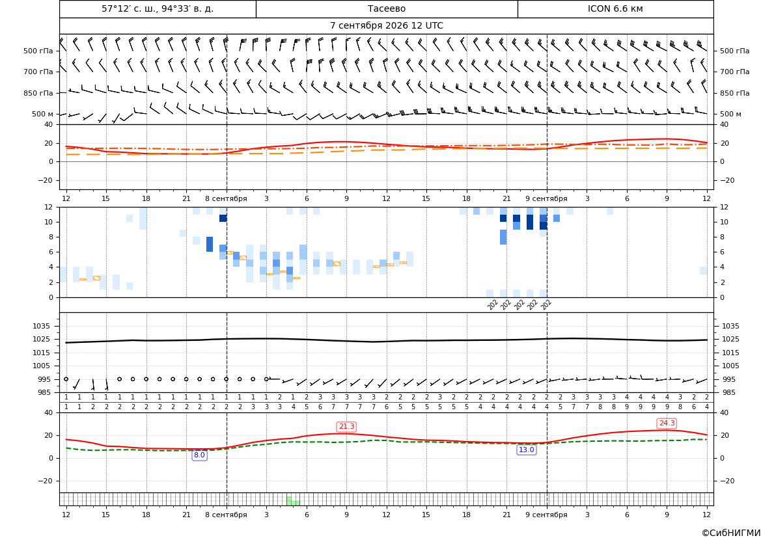Click the 500 м left axis label
This screenshot has height=538, width=761.
tap(43, 114)
